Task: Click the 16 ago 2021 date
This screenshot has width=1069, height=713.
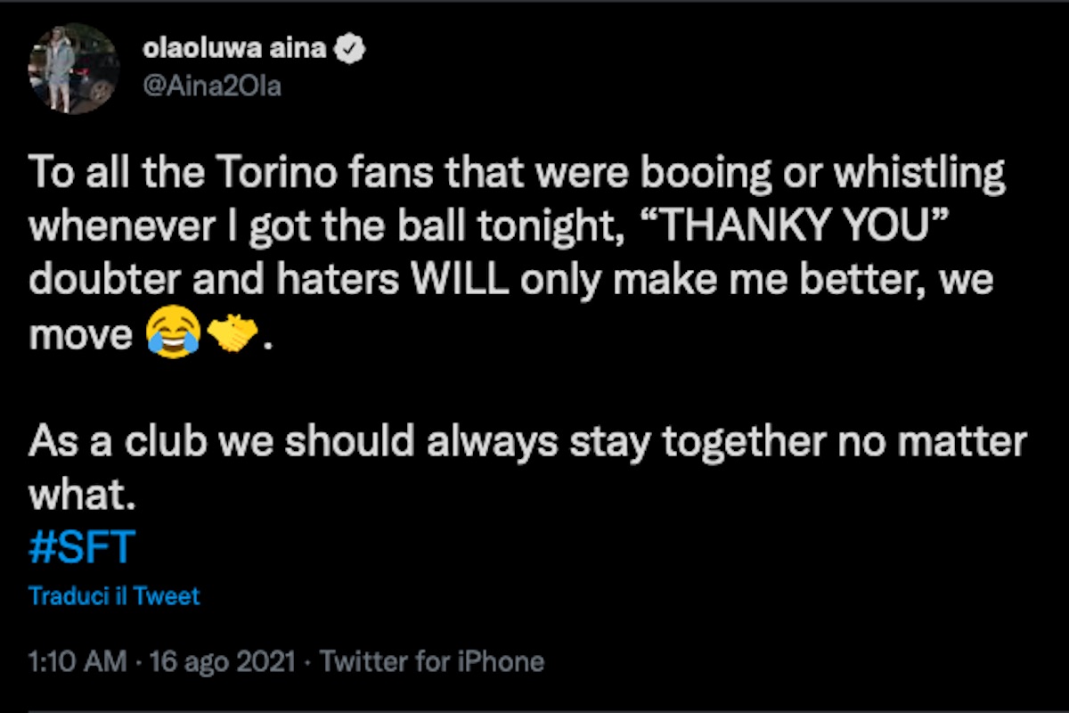Action: 224,661
